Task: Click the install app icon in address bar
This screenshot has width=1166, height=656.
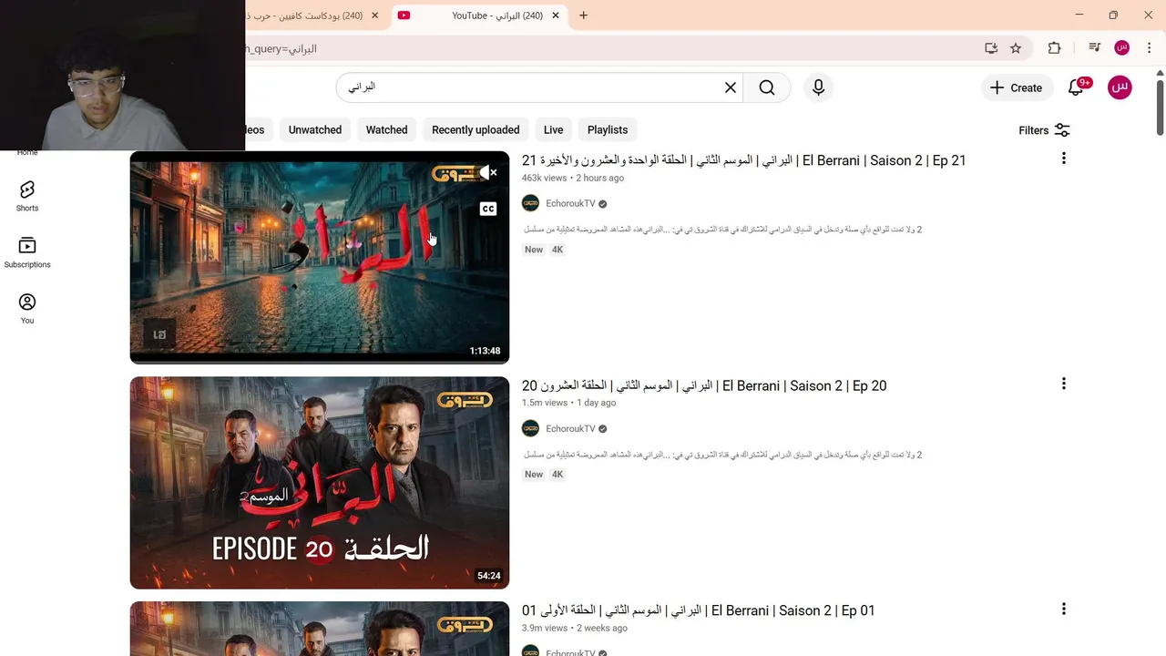Action: 991,48
